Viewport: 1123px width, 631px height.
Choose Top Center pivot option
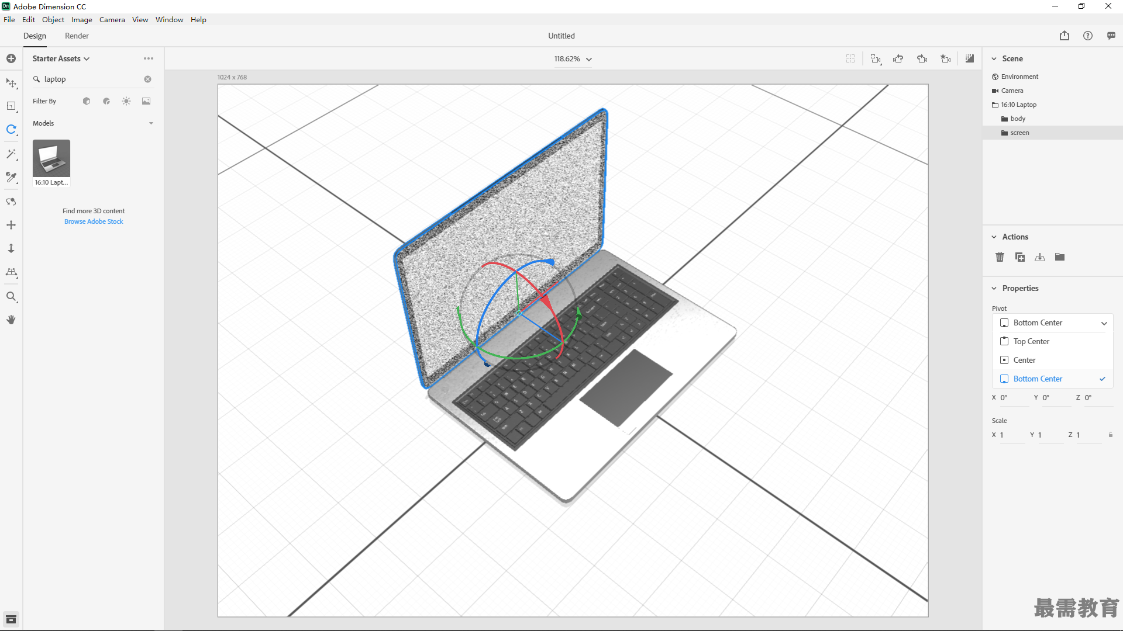coord(1053,342)
